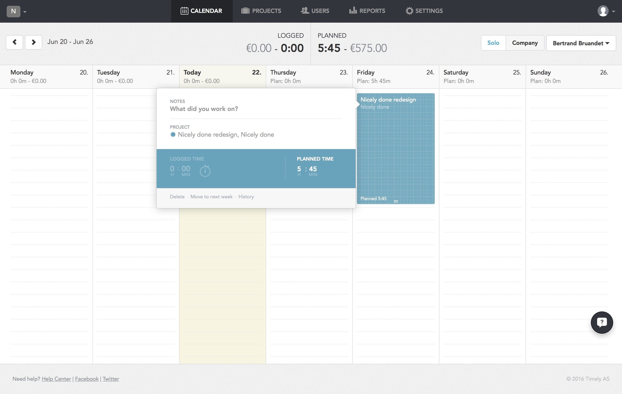Open the Projects tab
Image resolution: width=622 pixels, height=394 pixels.
click(261, 11)
